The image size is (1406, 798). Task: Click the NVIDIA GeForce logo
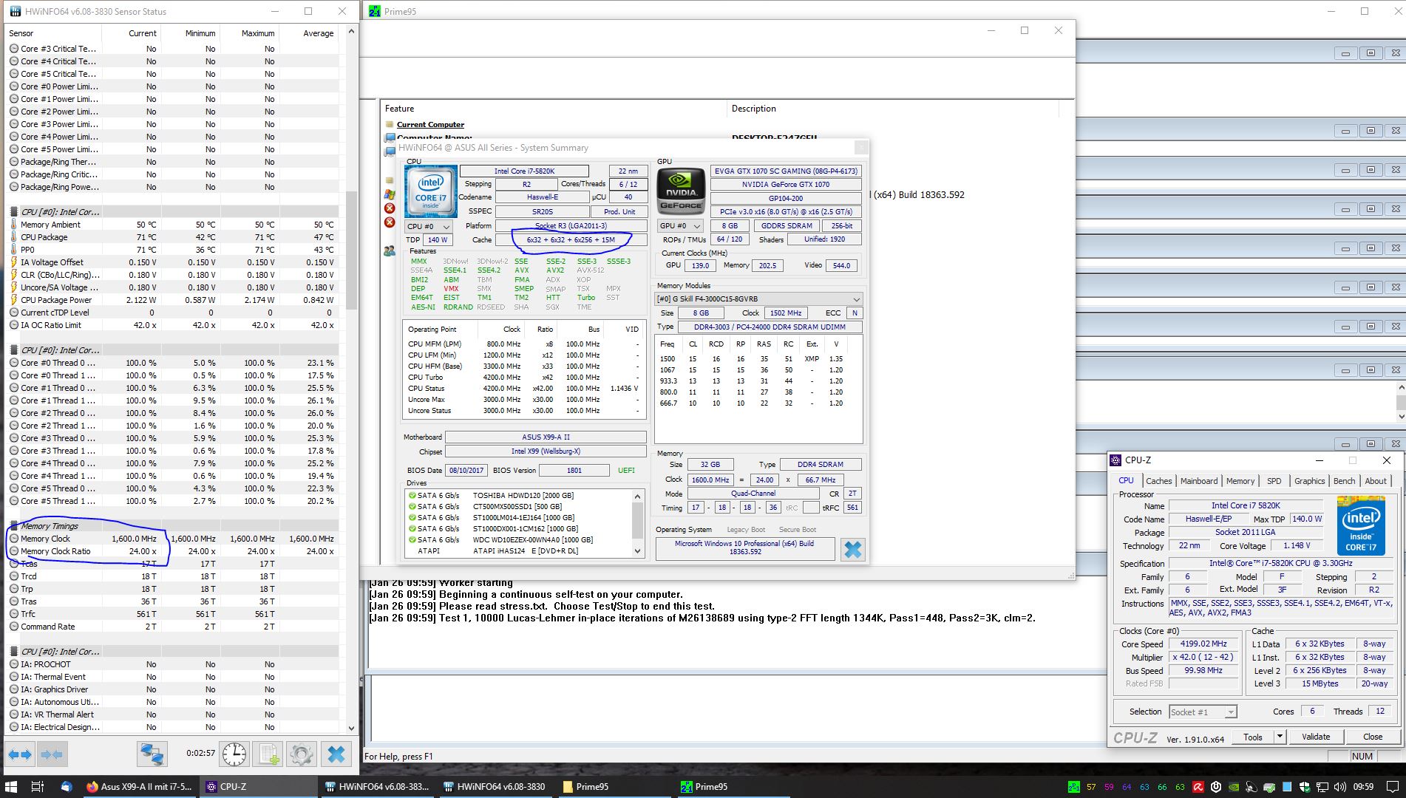pyautogui.click(x=681, y=191)
